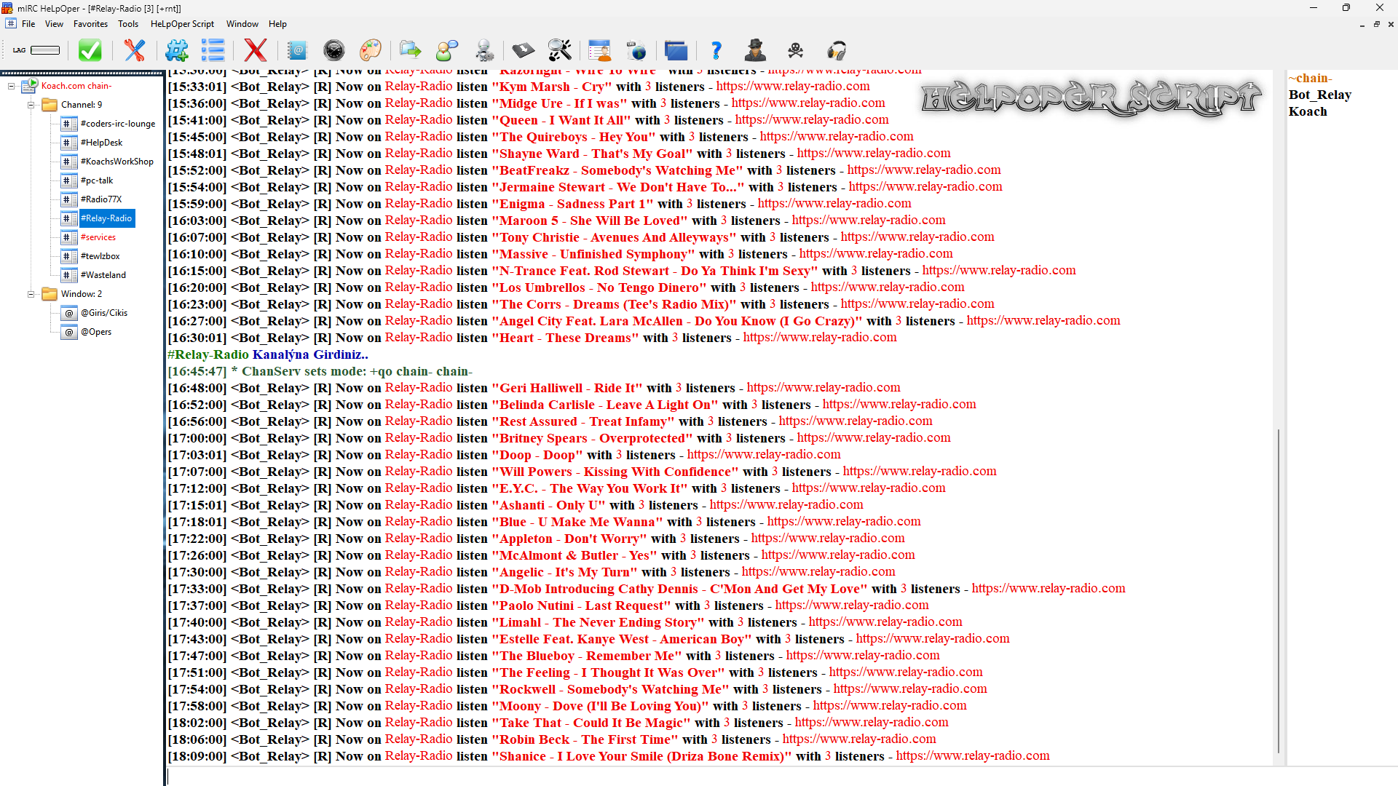Screen dimensions: 1398x786
Task: Click the clock timer icon
Action: pos(333,50)
